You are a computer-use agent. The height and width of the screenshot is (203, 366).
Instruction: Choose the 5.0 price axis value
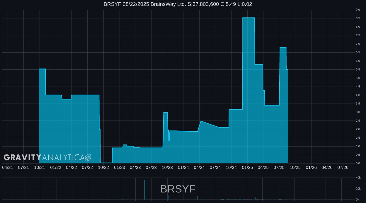pos(358,78)
